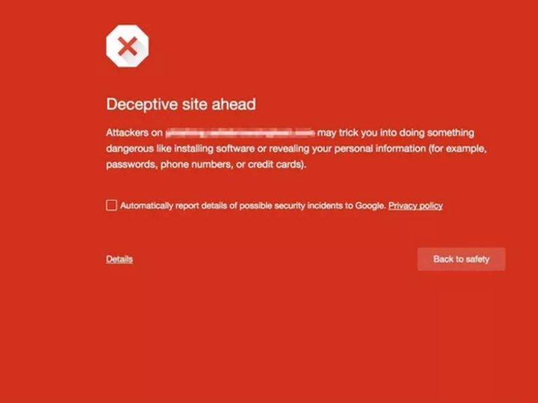Click the words "Attackers on" in the warning
This screenshot has height=403, width=538.
[x=134, y=133]
